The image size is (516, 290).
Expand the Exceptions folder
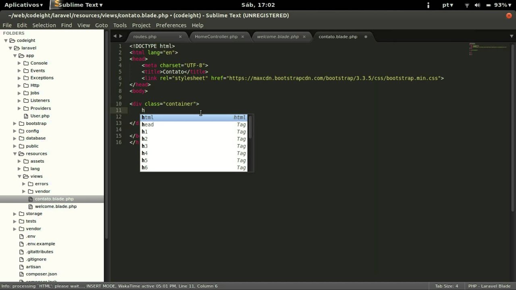tap(19, 78)
